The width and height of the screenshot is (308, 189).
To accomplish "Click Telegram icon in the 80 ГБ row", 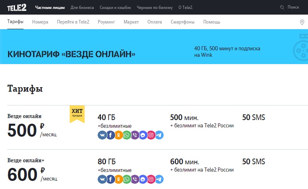I will 159,179.
